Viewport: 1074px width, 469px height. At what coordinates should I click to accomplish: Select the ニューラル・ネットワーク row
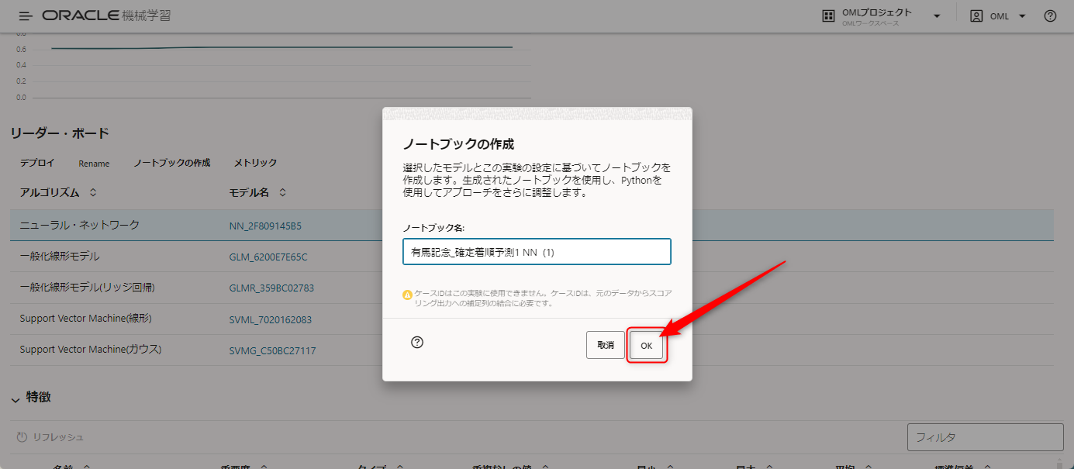532,225
